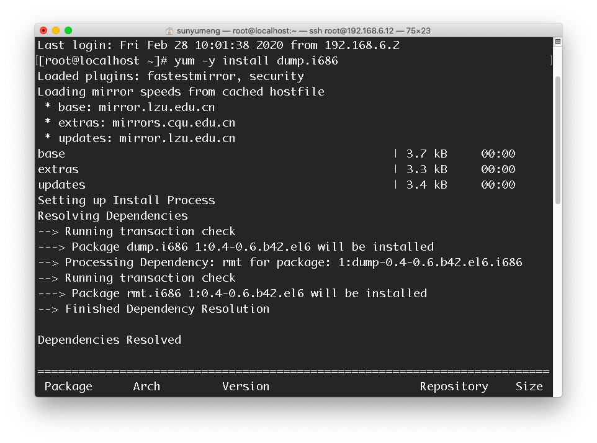Image resolution: width=597 pixels, height=443 pixels.
Task: Click the split pane icon at top right
Action: click(558, 42)
